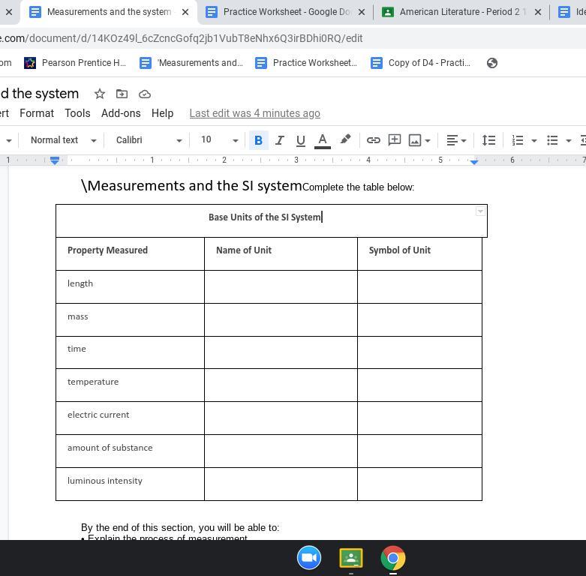Open the table cell dropdown arrow
This screenshot has height=576, width=586.
(480, 211)
